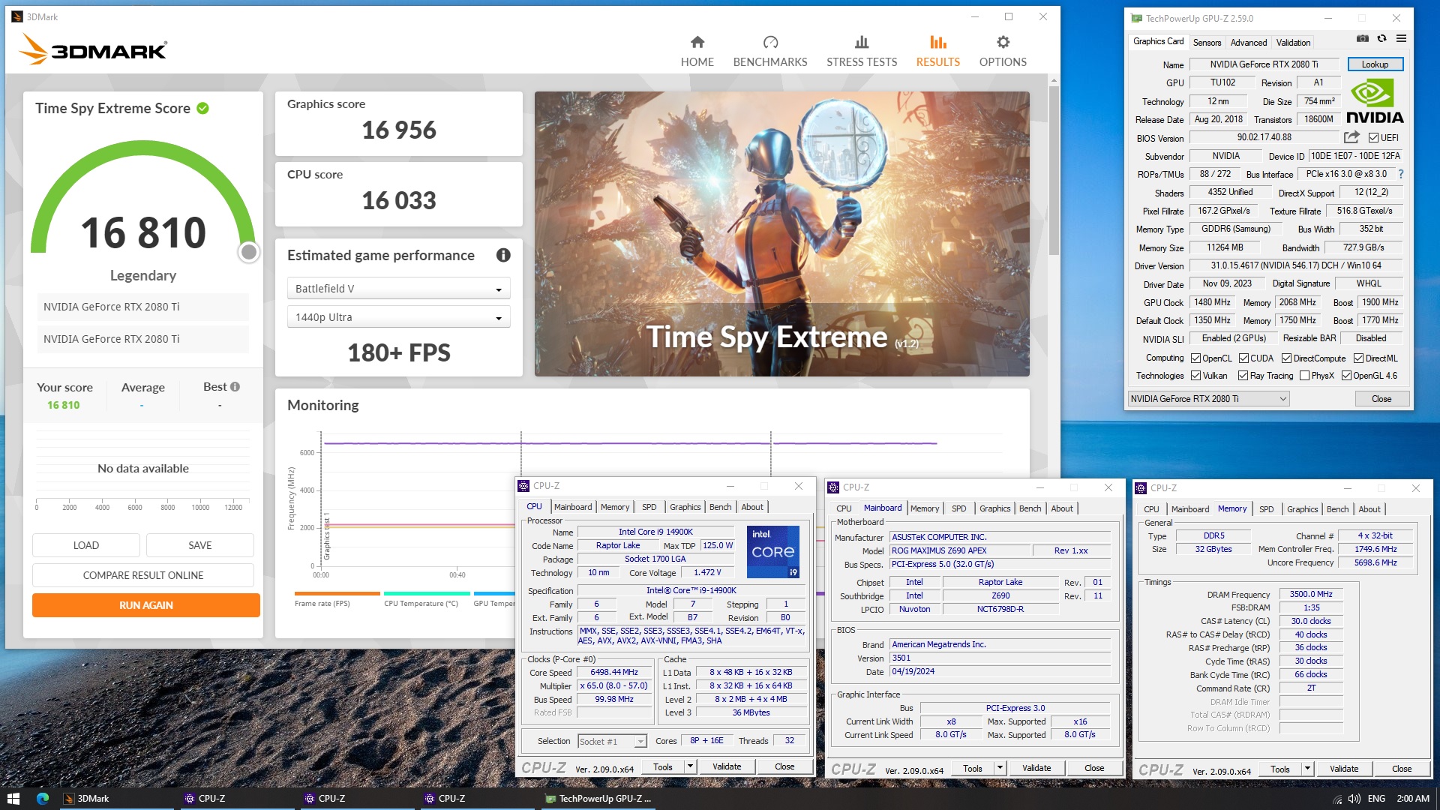Viewport: 1440px width, 810px height.
Task: Click the network icon in the system tray
Action: pyautogui.click(x=1337, y=799)
